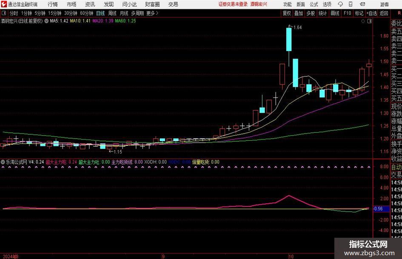This screenshot has width=402, height=259.
Task: Click the red 酒钢宏兴 stock name in title bar
Action: 259,4
